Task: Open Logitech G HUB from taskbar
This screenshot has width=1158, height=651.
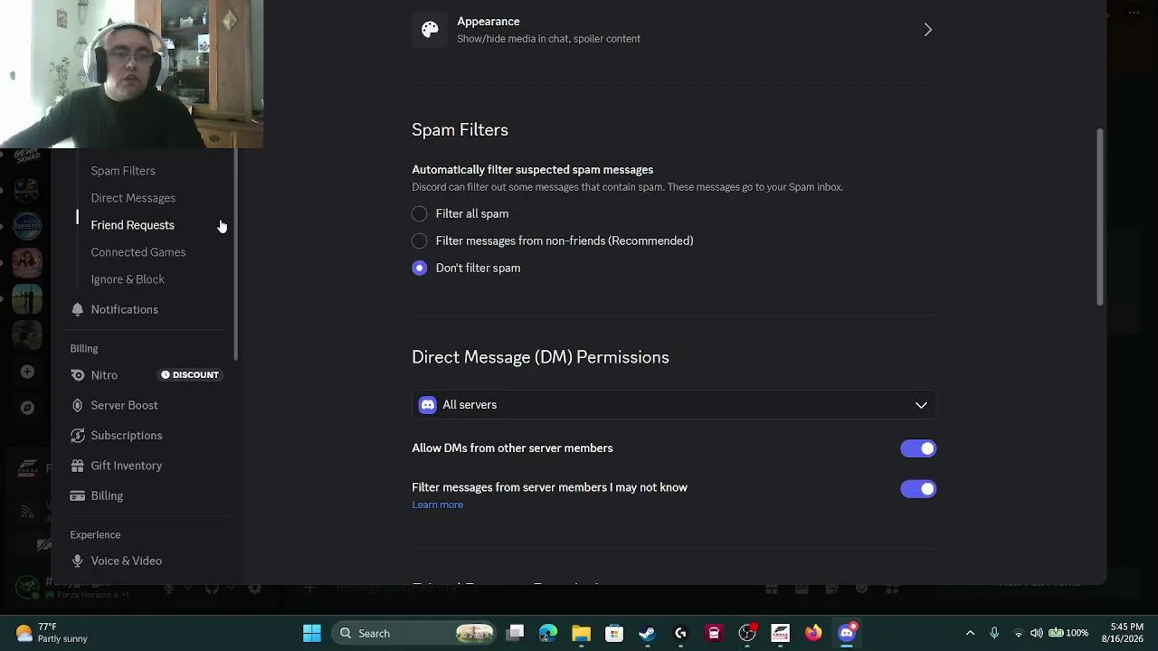Action: [680, 633]
